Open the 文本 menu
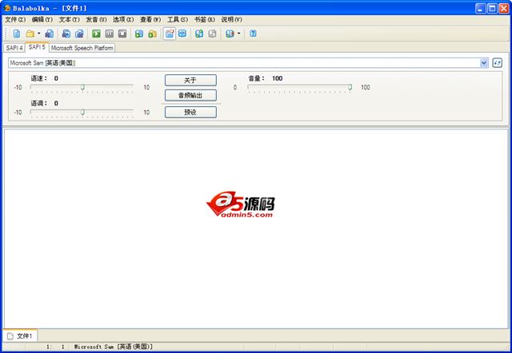Viewport: 512px width, 353px height. [x=70, y=19]
